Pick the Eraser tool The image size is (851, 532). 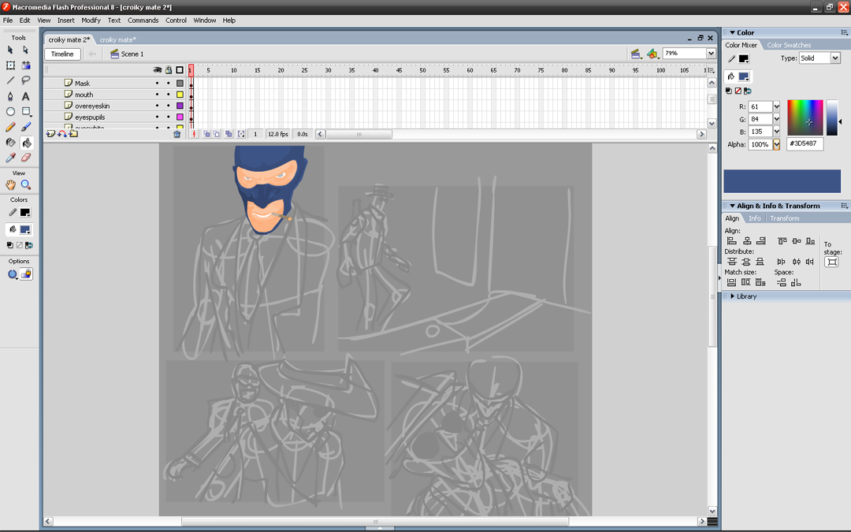point(26,158)
